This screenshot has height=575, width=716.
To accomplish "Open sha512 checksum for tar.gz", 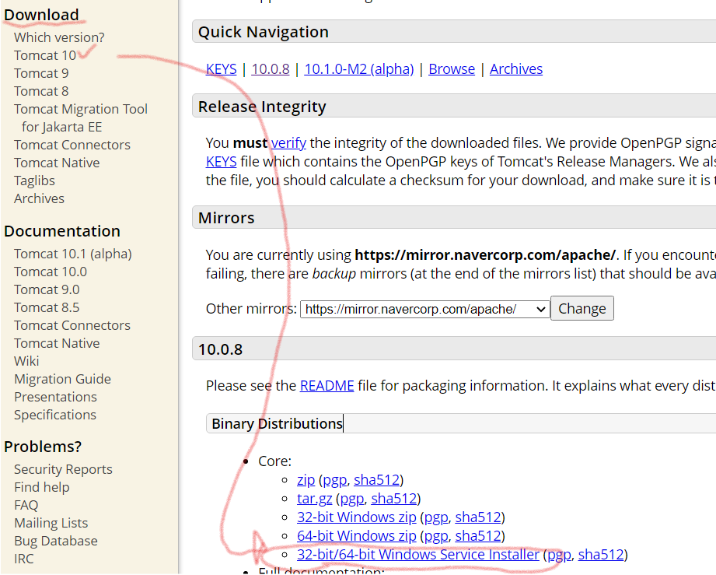I will click(x=393, y=499).
